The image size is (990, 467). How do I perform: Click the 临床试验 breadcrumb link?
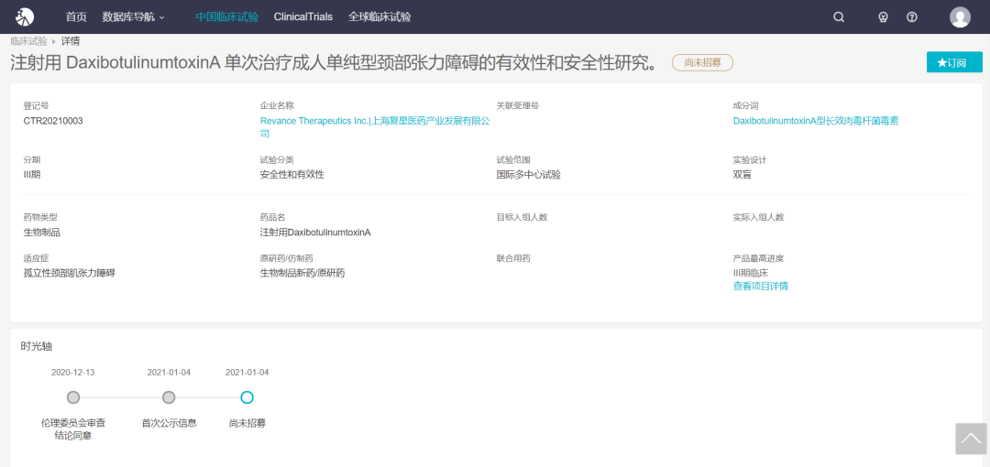point(29,41)
